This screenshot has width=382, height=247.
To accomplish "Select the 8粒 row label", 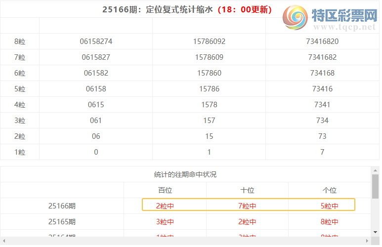I will click(20, 41).
